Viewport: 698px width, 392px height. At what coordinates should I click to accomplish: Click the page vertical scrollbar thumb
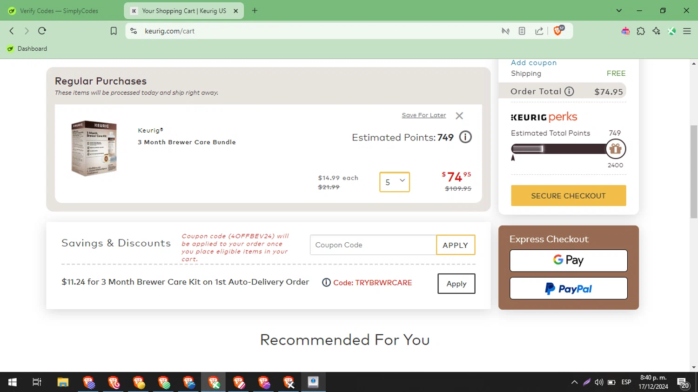(x=694, y=172)
